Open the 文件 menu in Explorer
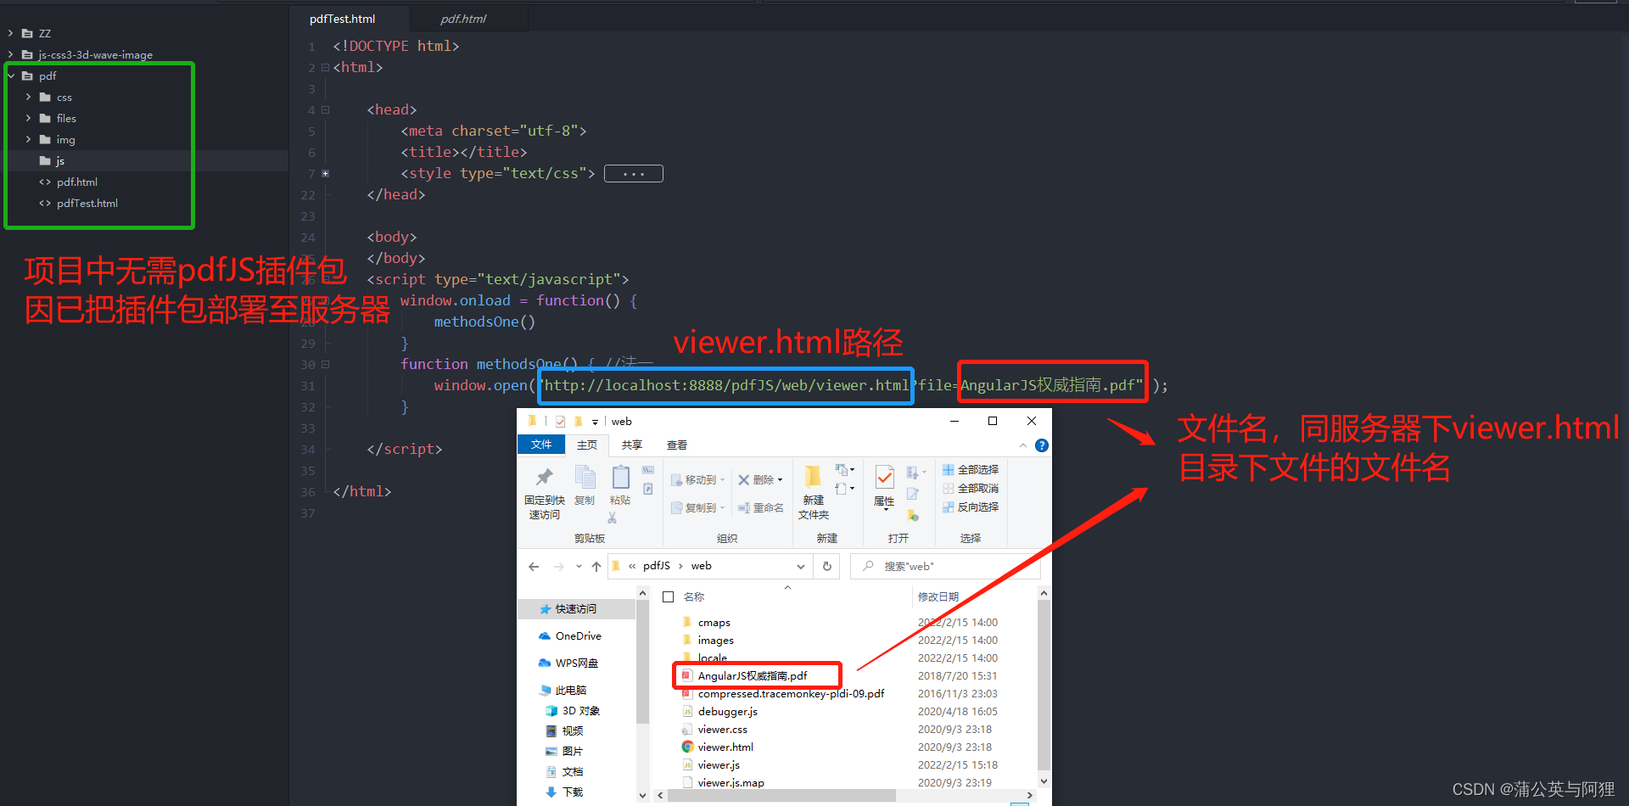This screenshot has width=1629, height=806. [x=541, y=445]
